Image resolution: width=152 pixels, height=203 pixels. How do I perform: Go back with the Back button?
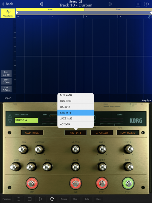pyautogui.click(x=7, y=4)
